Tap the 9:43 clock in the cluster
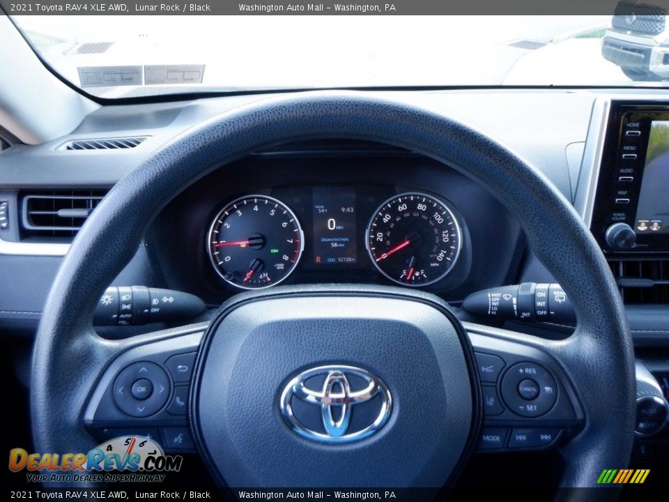 (x=347, y=210)
